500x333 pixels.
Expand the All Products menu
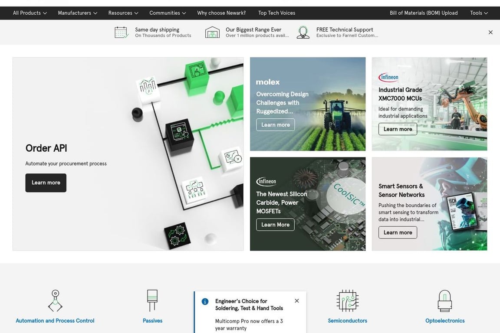(30, 13)
